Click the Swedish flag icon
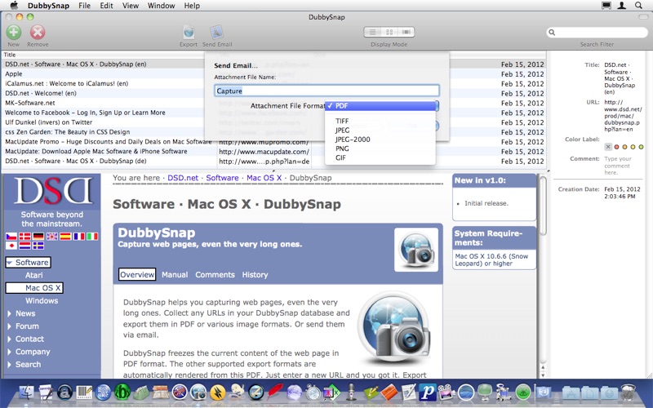The image size is (653, 408). 38,246
